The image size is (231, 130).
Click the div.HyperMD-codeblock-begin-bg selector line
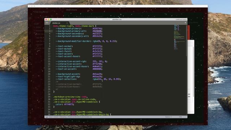(82, 114)
